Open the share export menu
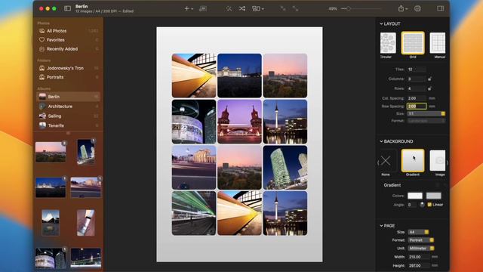Viewport: 483px width, 272px height. pos(402,8)
